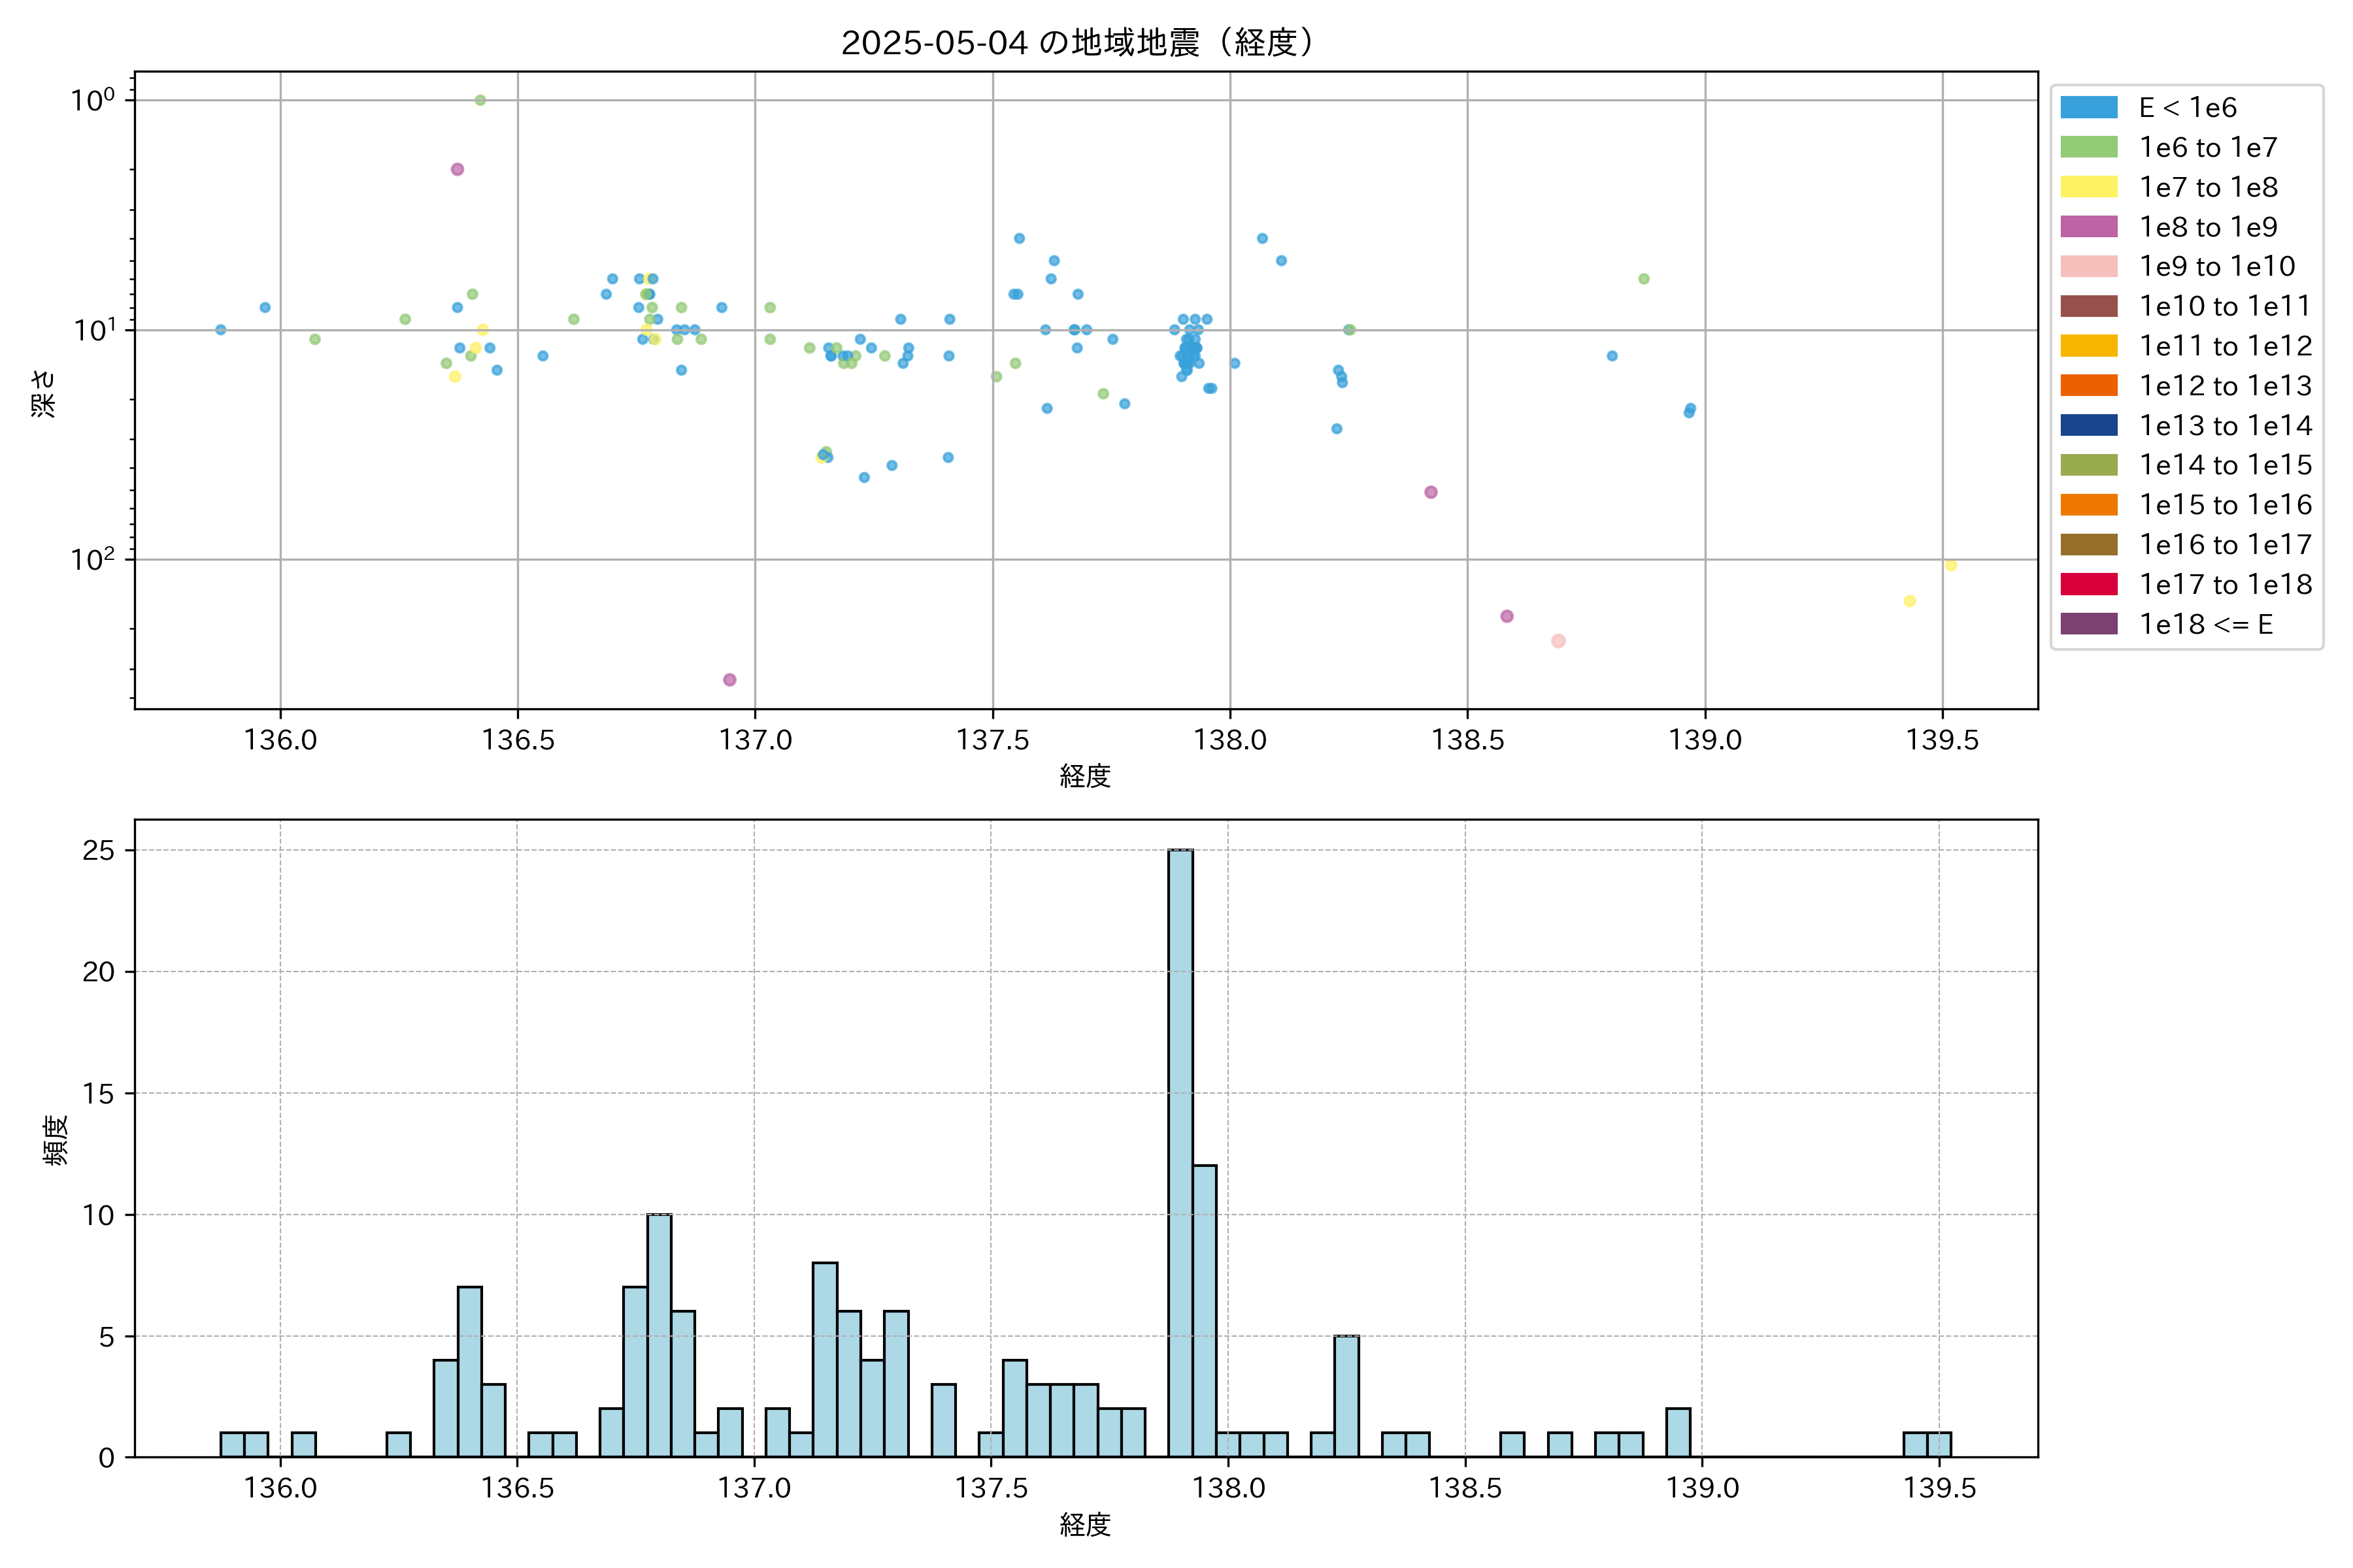The image size is (2353, 1568).
Task: Click the 1e18 <= E legend label
Action: point(2205,624)
